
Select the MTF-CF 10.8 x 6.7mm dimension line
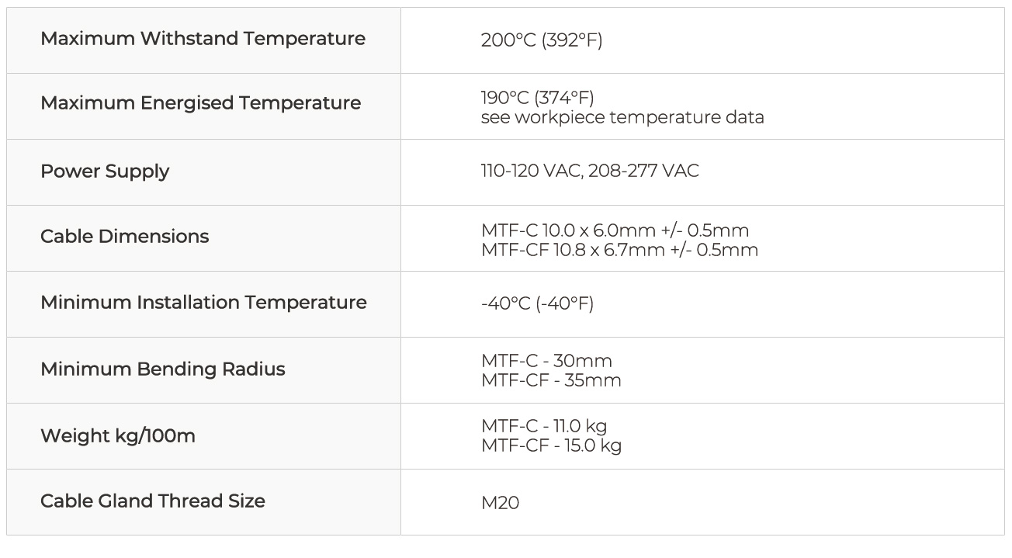[x=619, y=249]
